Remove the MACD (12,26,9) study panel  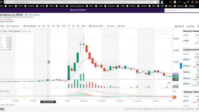(x=12, y=91)
